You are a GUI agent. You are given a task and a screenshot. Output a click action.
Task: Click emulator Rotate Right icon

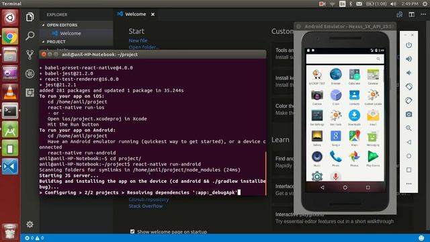click(x=408, y=100)
